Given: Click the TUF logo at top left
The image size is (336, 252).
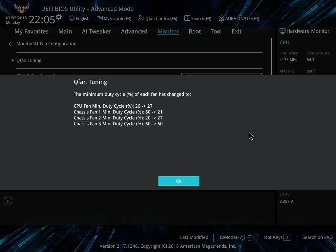Looking at the screenshot, I should (21, 8).
